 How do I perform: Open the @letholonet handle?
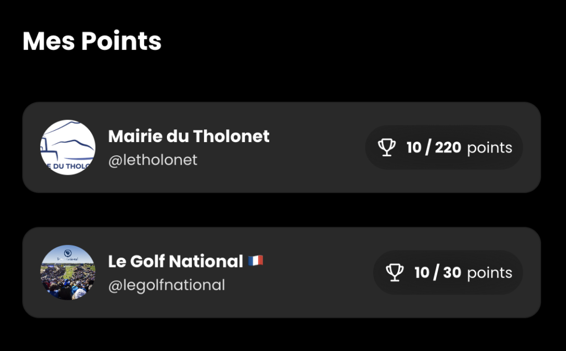(x=153, y=160)
